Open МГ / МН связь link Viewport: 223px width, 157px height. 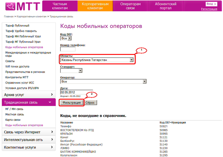tap(14, 109)
